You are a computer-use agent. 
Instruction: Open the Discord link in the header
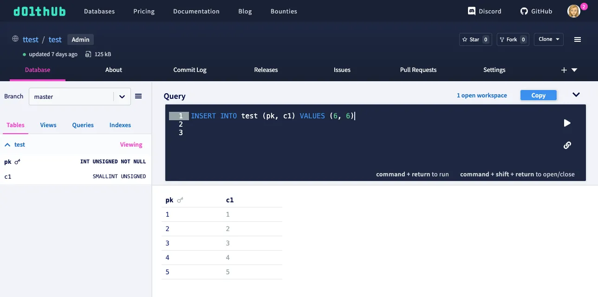484,11
